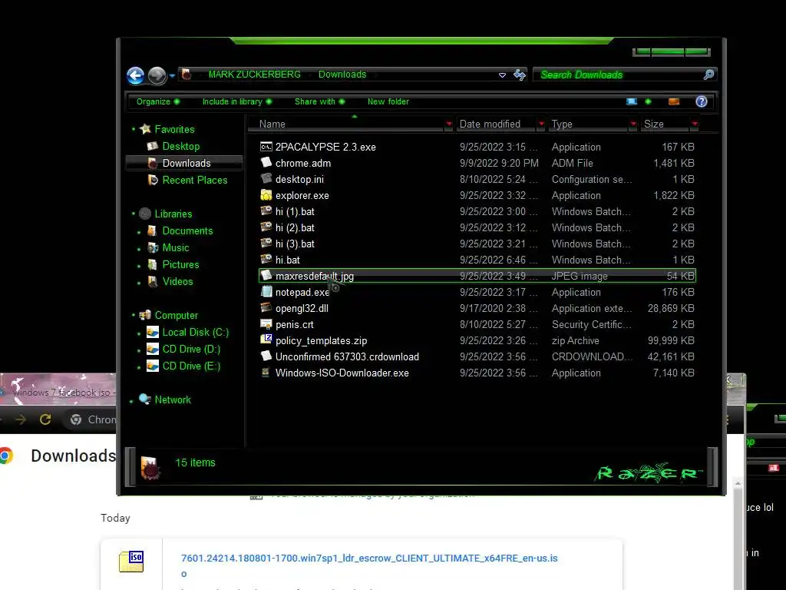Viewport: 786px width, 590px height.
Task: Toggle the preview pane icon
Action: pos(674,102)
